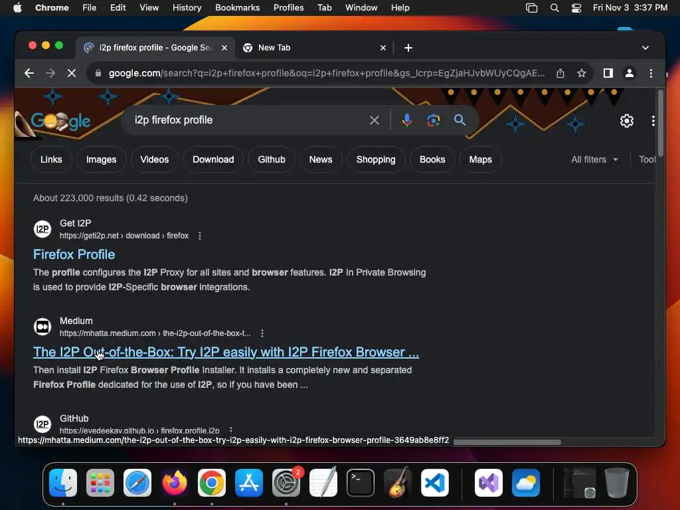Stop loading the page

(72, 73)
